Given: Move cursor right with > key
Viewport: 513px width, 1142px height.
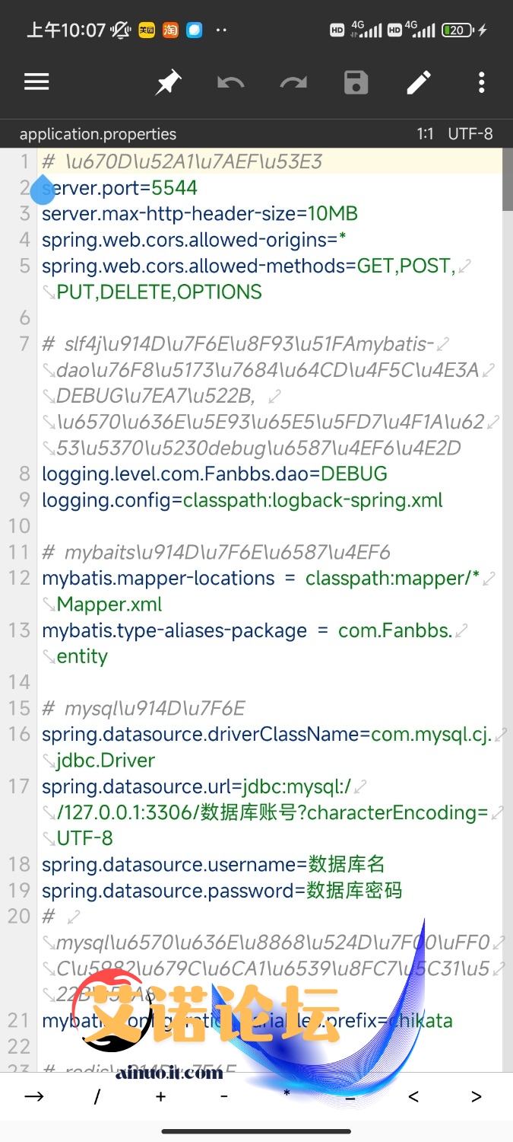Looking at the screenshot, I should [477, 1096].
